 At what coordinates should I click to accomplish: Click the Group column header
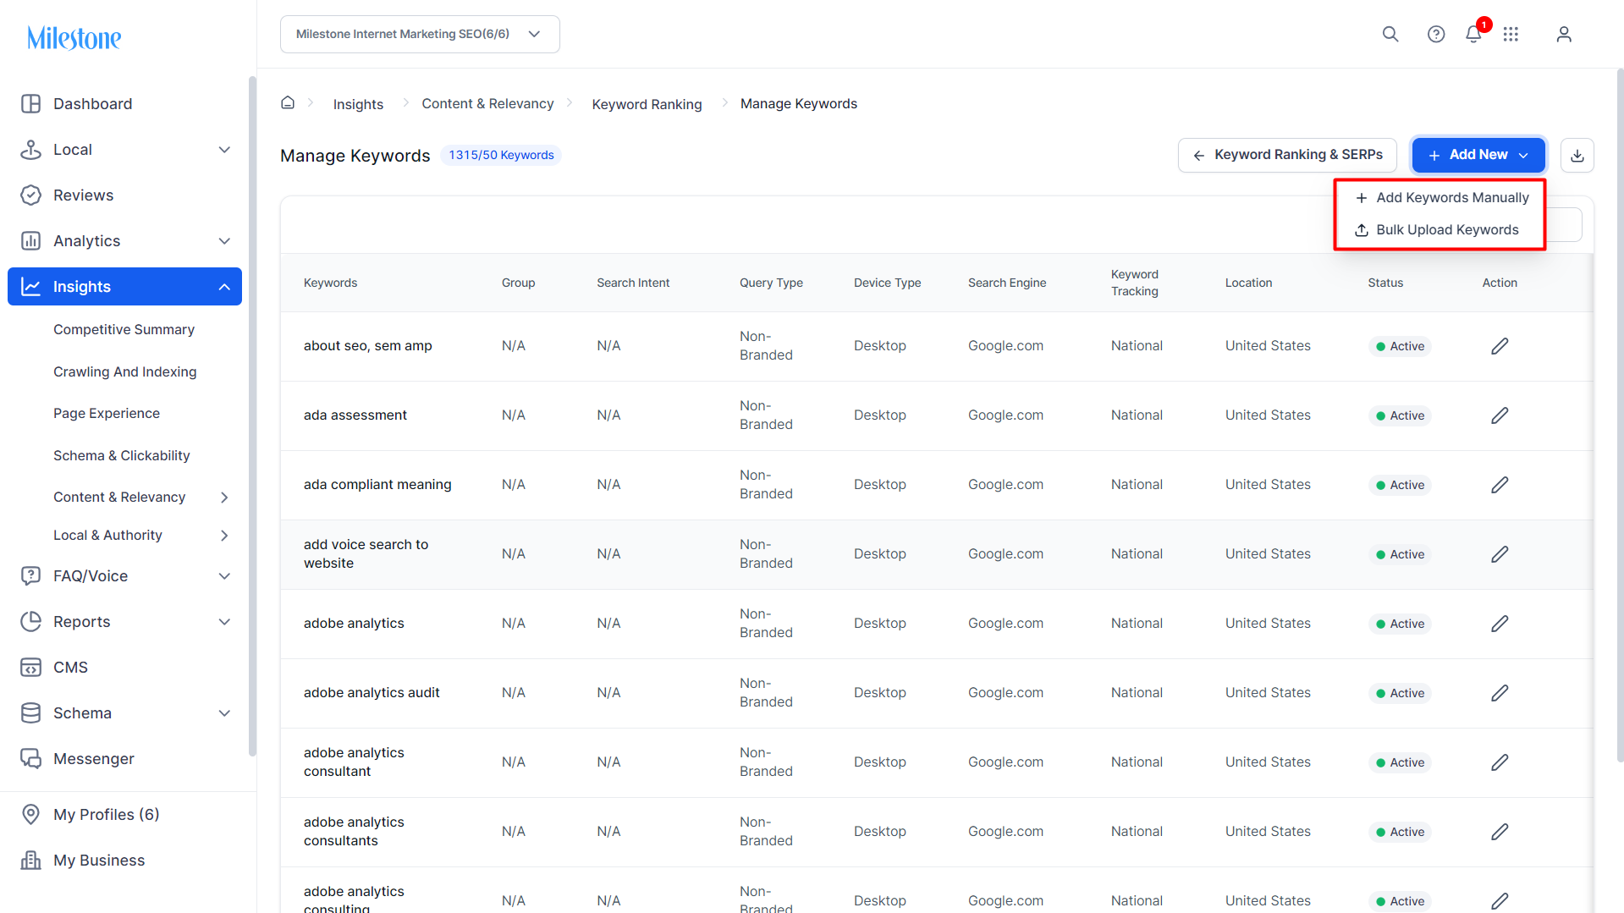click(518, 283)
